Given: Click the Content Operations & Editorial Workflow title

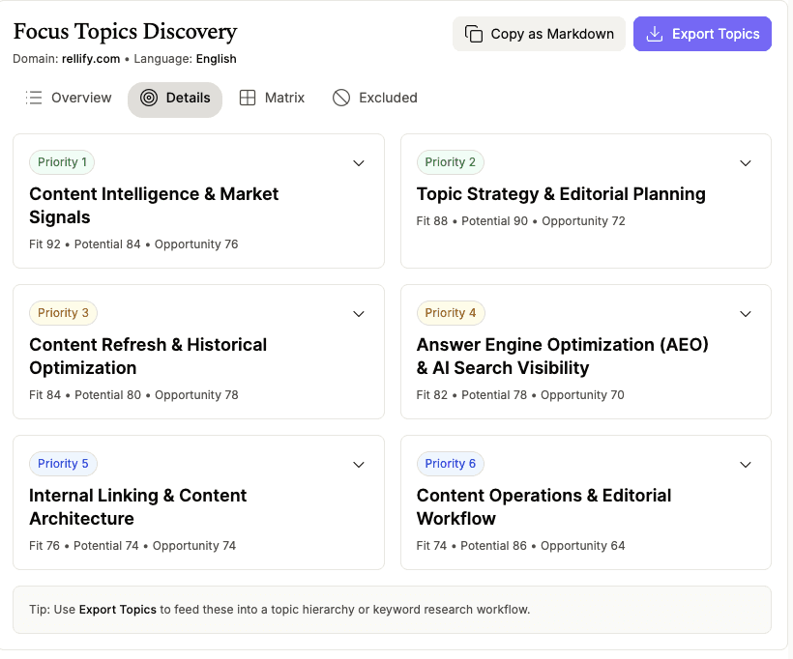Looking at the screenshot, I should tap(543, 507).
